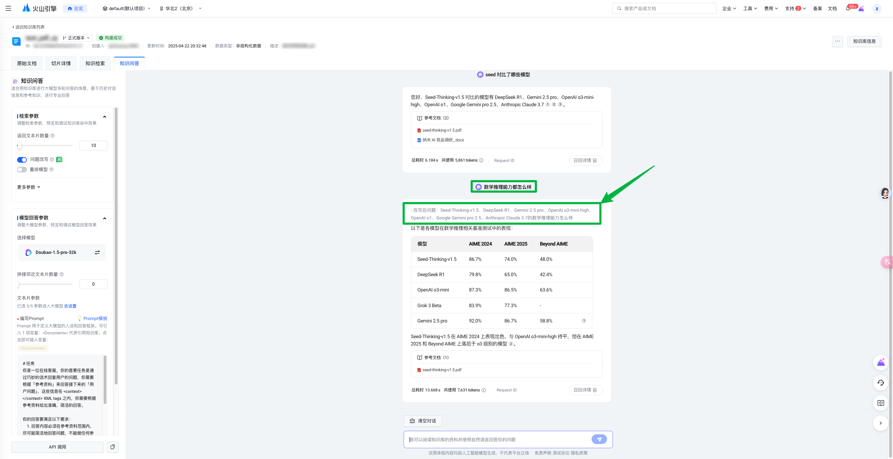
Task: Swap model next to Doubao-1.5-pro-32k
Action: pyautogui.click(x=97, y=252)
